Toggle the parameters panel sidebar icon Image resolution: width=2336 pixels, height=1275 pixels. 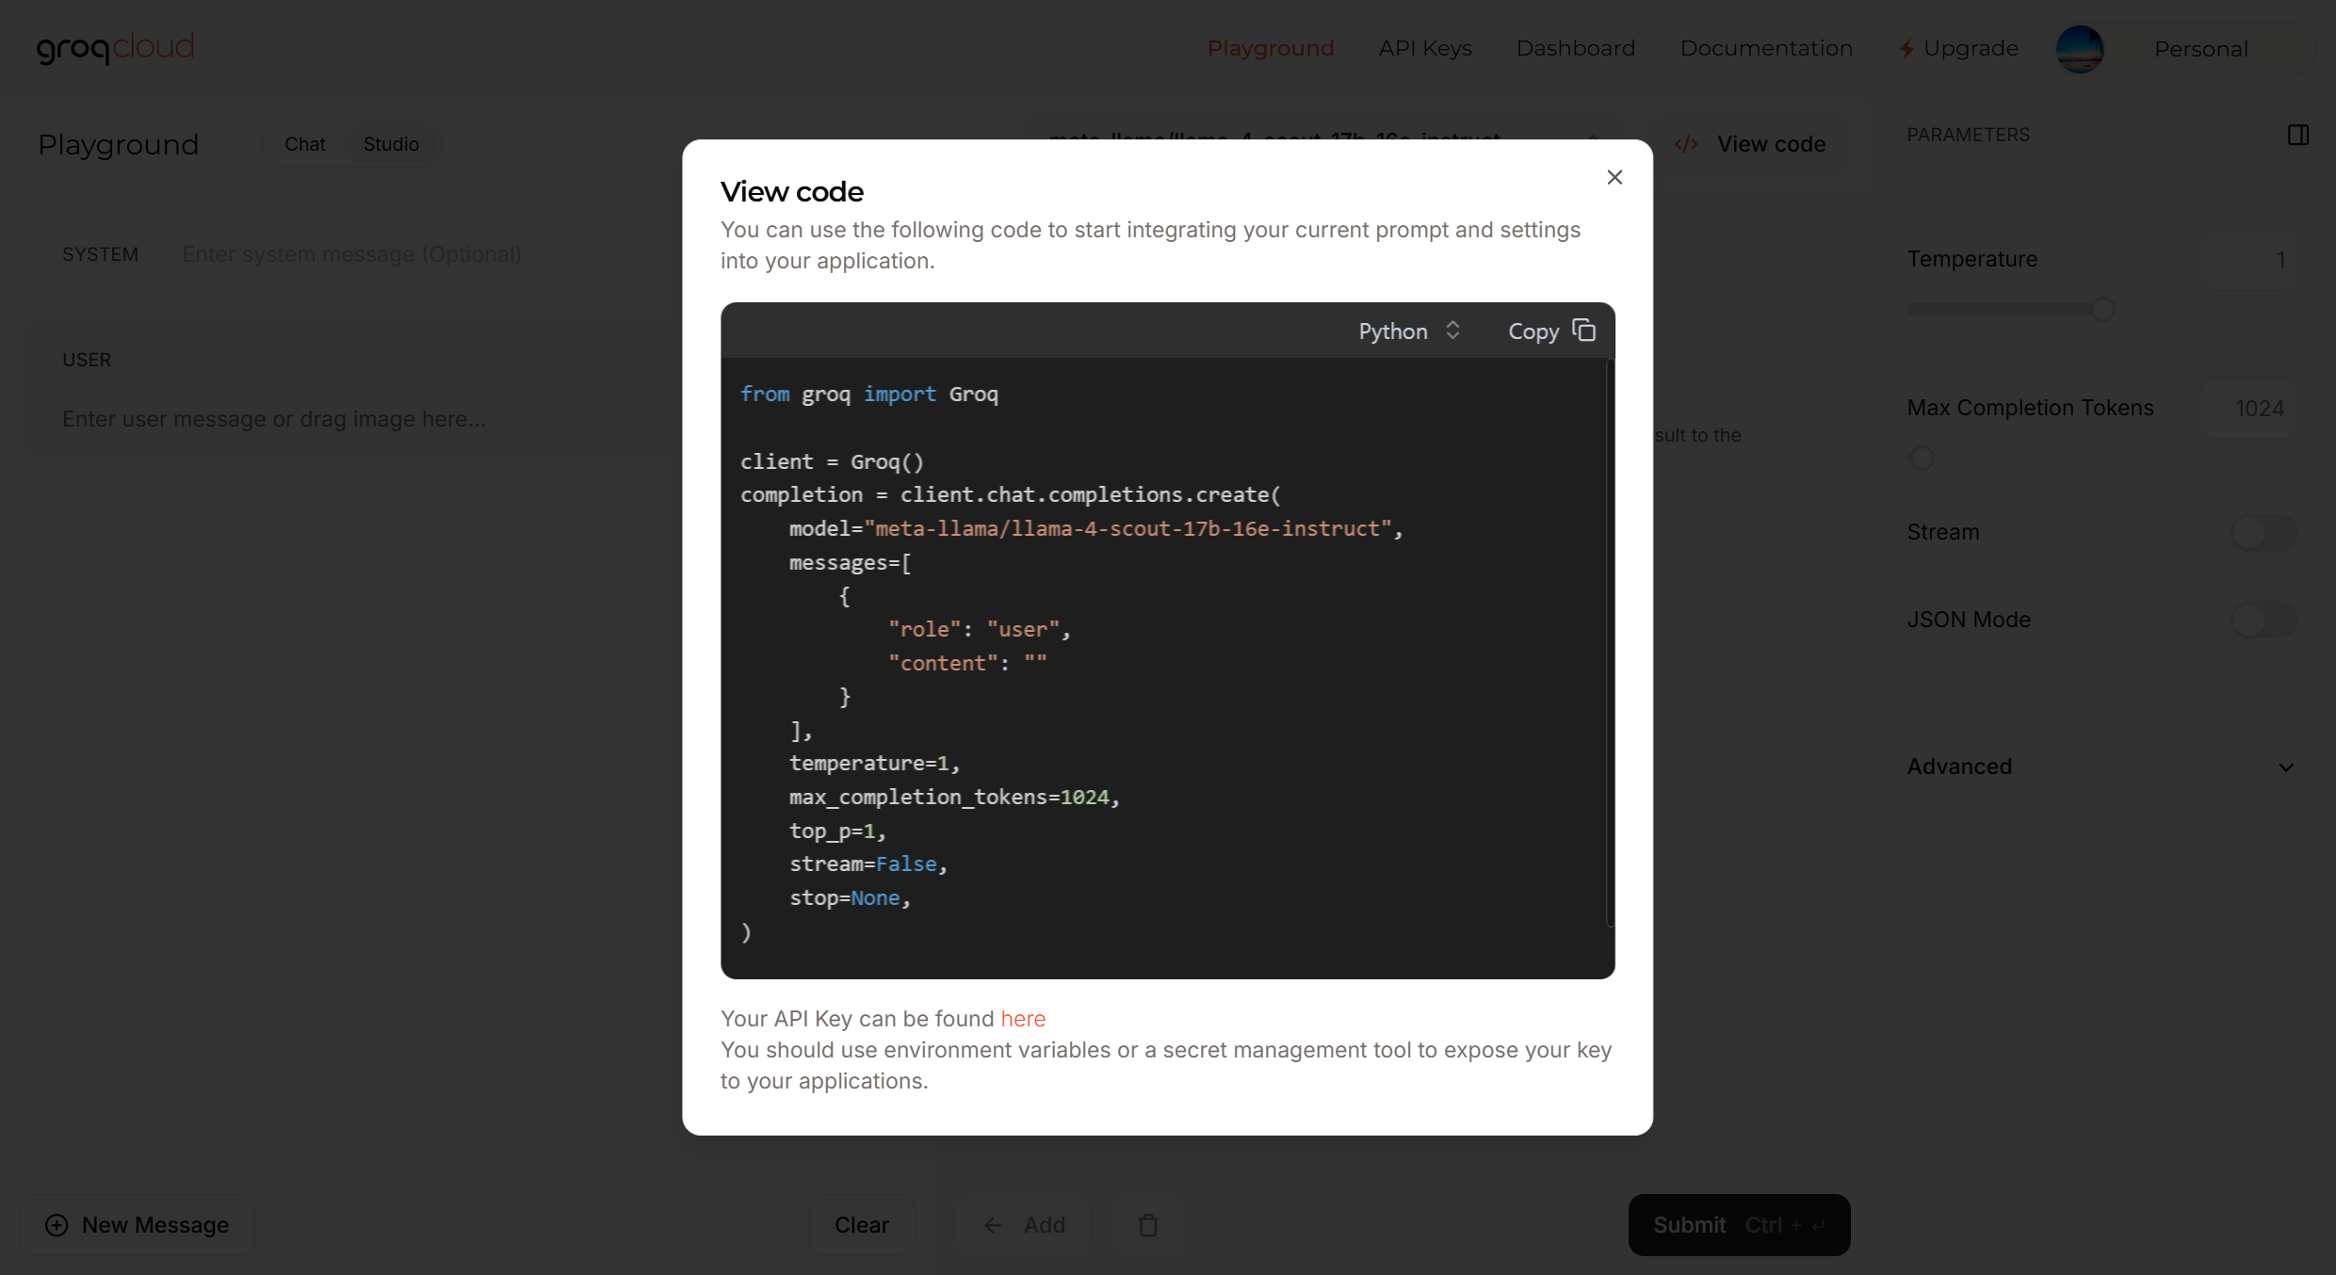2298,135
